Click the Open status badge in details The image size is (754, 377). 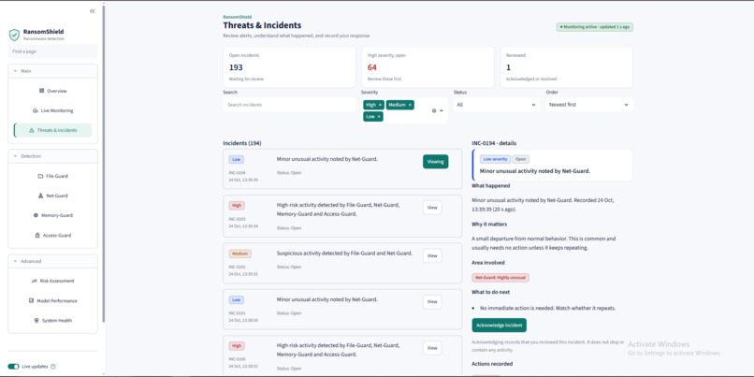pos(519,159)
